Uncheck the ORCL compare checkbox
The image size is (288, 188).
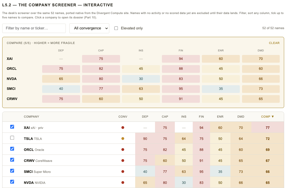(x=12, y=149)
